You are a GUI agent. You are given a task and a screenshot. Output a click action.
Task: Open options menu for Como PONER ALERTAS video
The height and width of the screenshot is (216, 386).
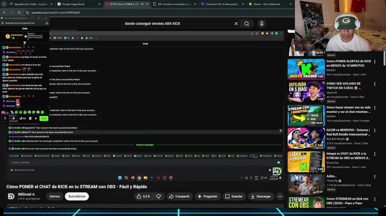(x=375, y=61)
